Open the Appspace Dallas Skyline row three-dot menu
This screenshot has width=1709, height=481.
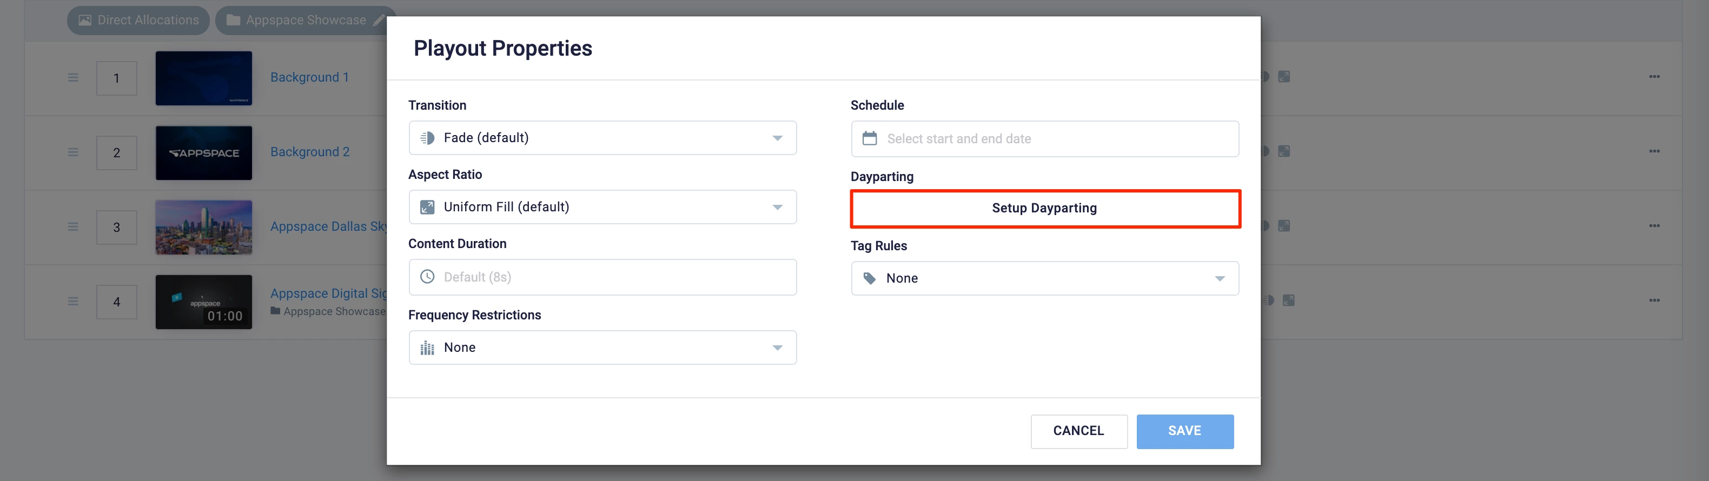pyautogui.click(x=1654, y=226)
